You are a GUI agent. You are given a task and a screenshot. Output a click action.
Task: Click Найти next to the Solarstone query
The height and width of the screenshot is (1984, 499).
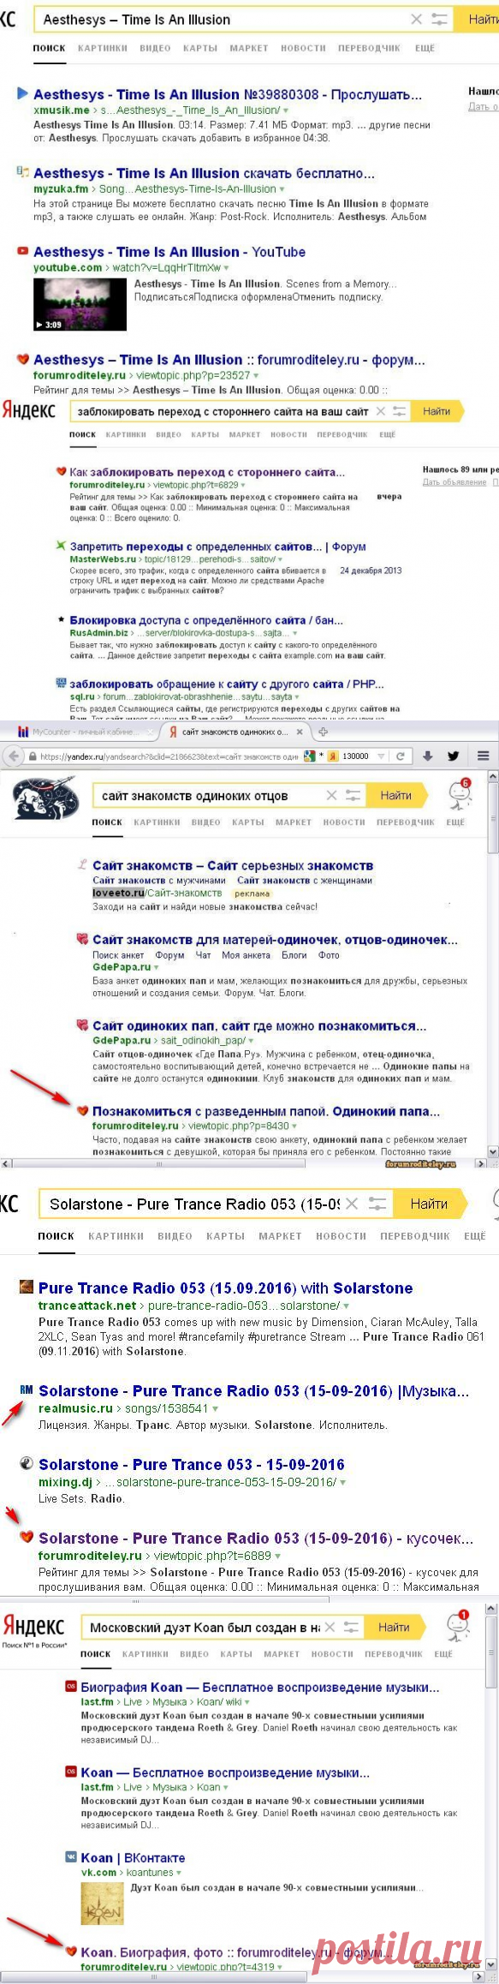point(430,1204)
